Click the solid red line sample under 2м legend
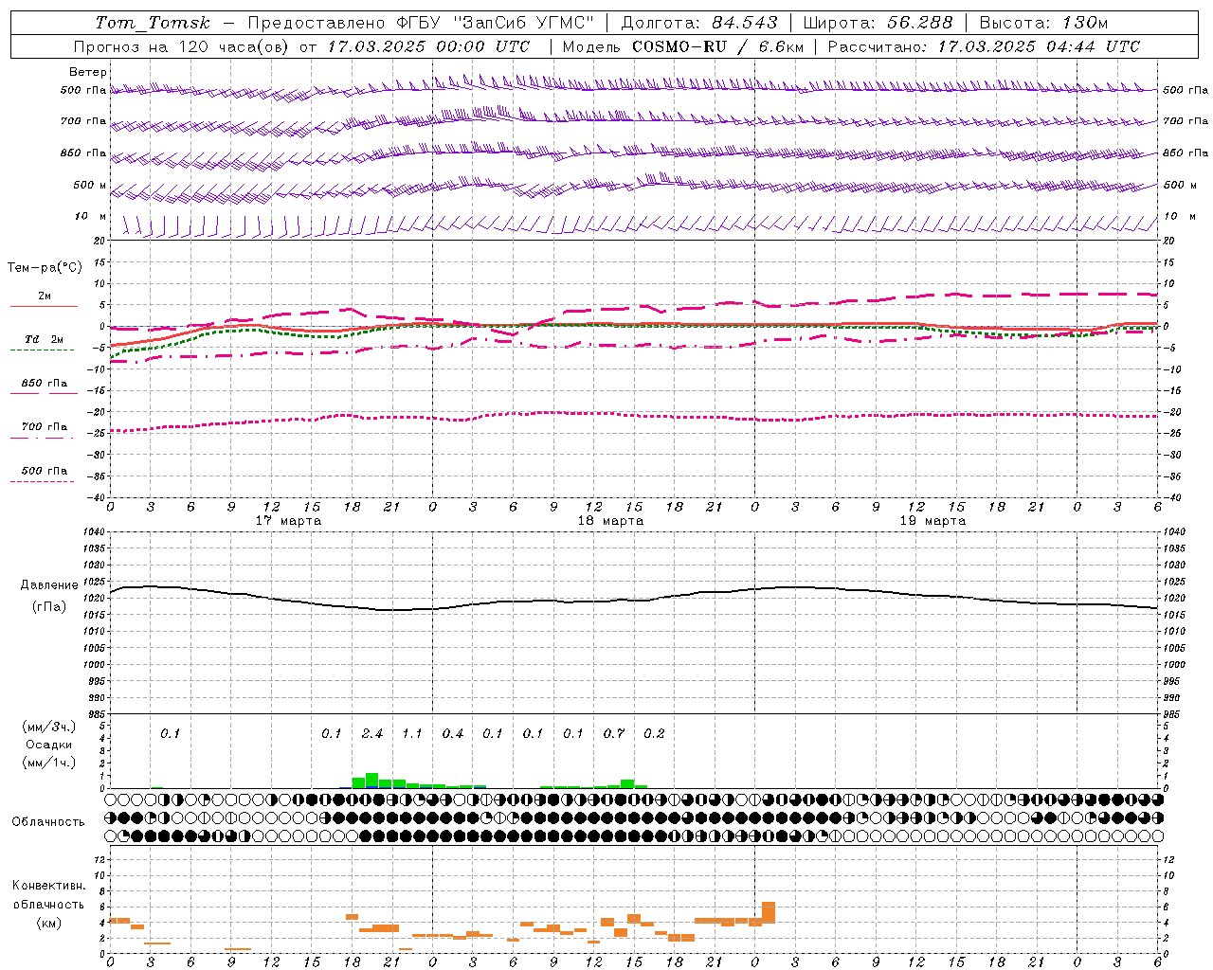The width and height of the screenshot is (1213, 970). point(44,306)
